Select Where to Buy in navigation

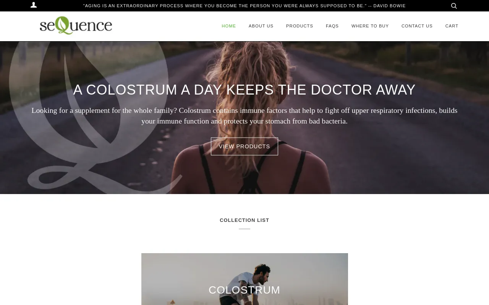tap(370, 26)
